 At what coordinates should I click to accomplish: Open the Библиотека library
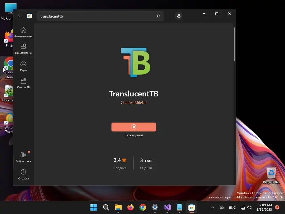(23, 157)
